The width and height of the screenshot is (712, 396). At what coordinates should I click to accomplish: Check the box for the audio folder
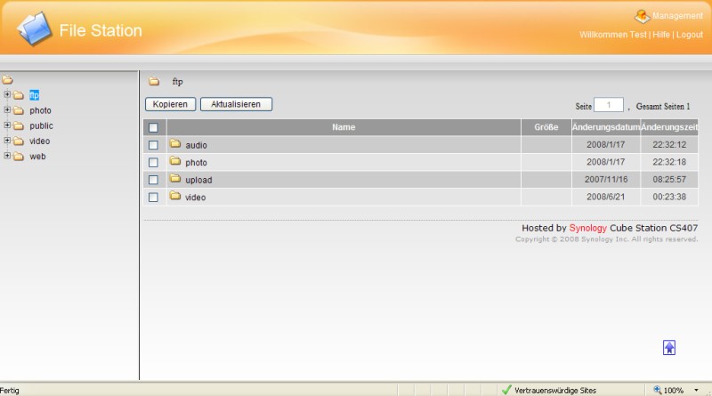(153, 145)
